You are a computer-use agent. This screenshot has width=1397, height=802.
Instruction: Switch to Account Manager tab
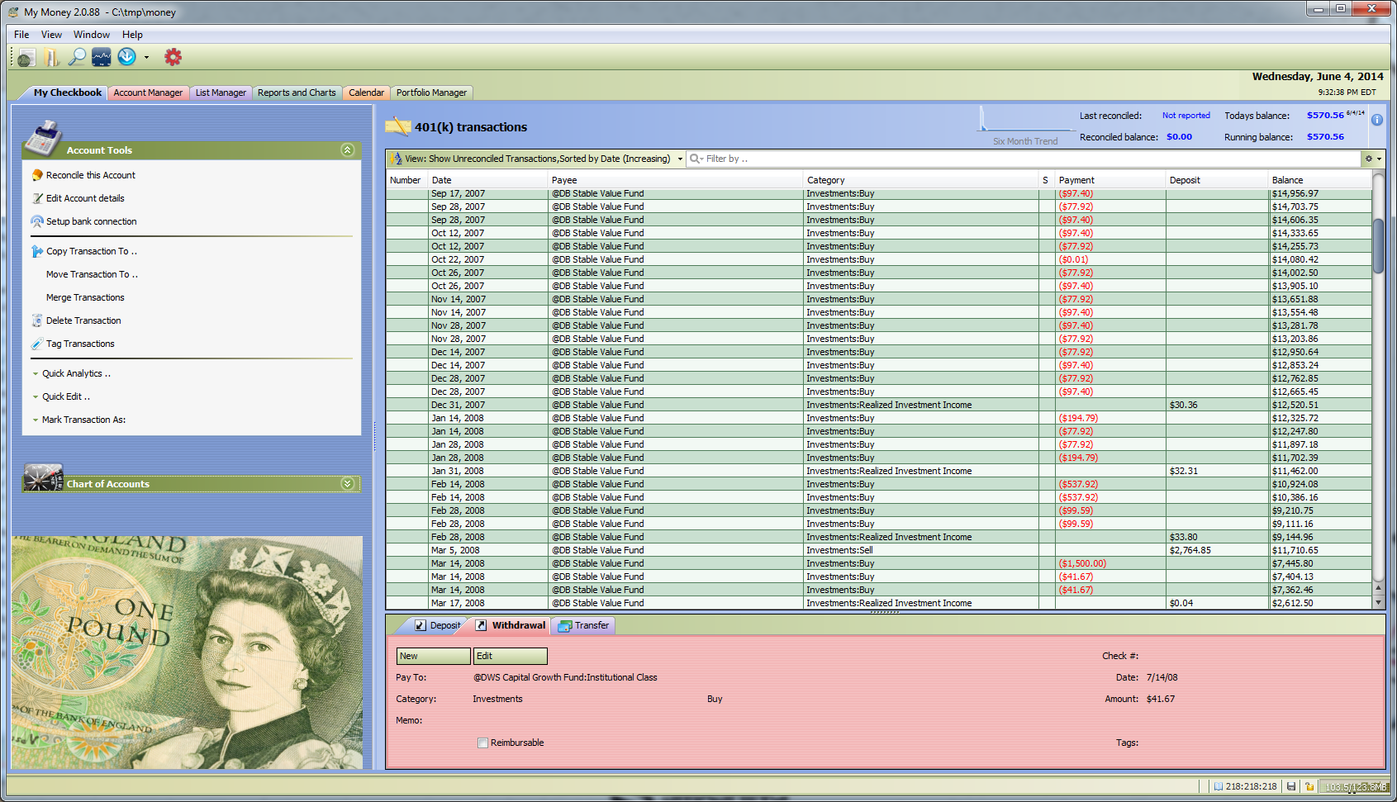[148, 93]
